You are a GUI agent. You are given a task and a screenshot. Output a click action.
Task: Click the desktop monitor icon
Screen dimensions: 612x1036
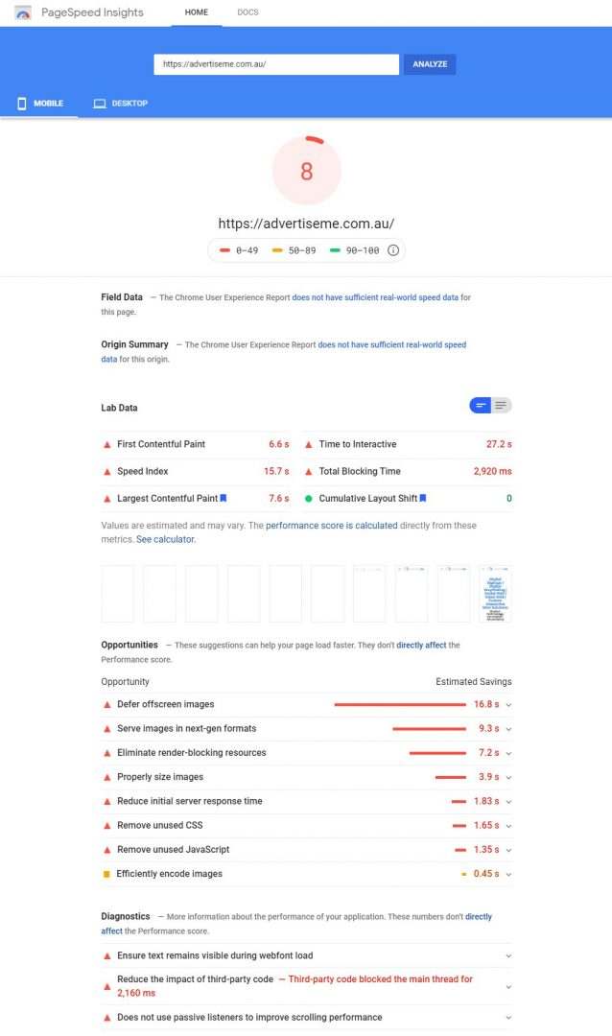pyautogui.click(x=100, y=104)
